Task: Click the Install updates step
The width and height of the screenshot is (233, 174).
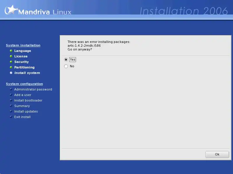Action: (26, 111)
